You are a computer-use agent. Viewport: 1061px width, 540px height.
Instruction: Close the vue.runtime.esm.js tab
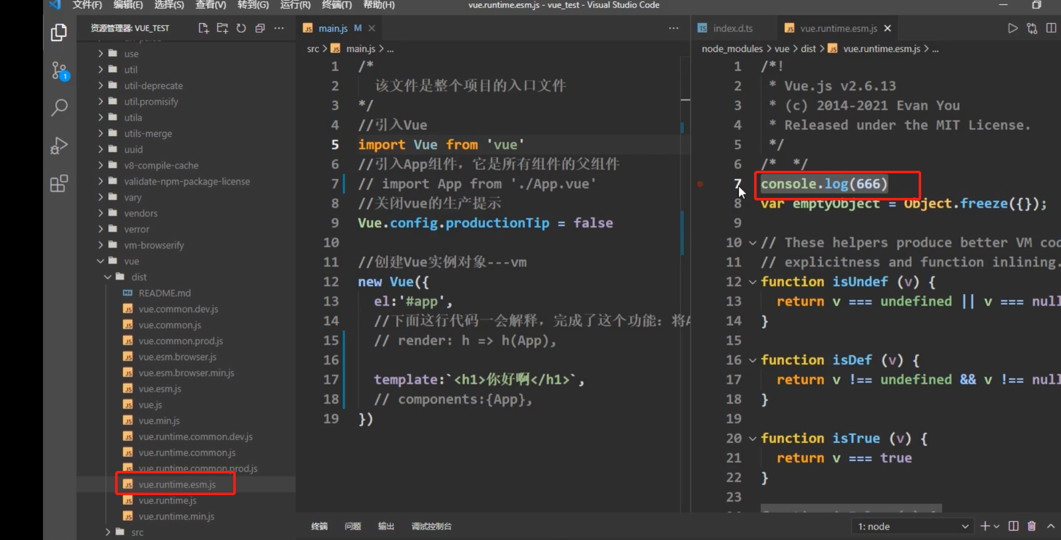(888, 29)
